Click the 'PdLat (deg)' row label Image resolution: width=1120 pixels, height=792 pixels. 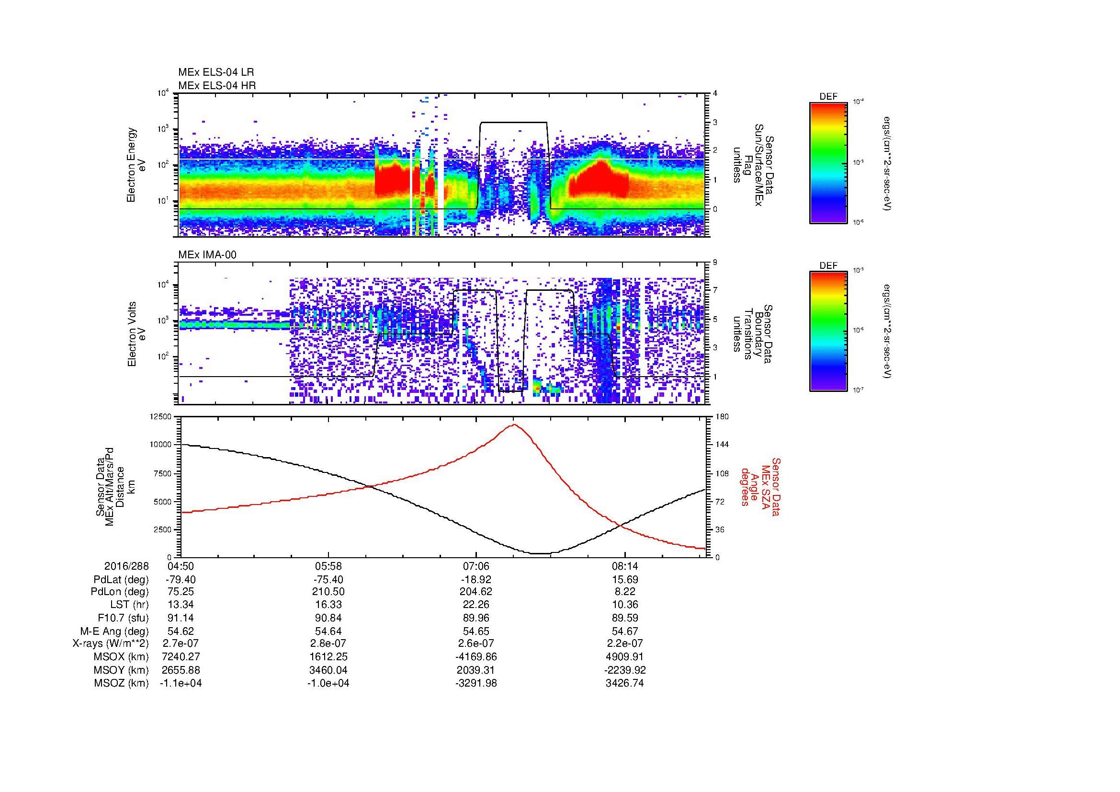[x=121, y=580]
